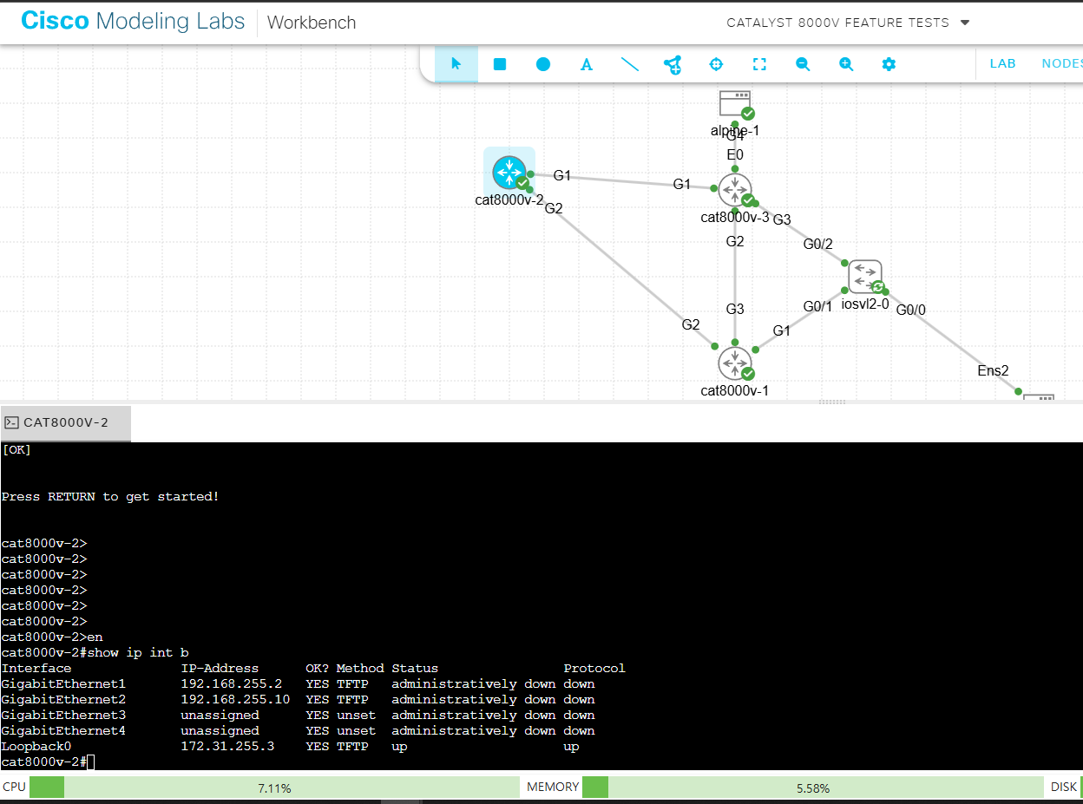Select the alpine-1 host node
This screenshot has width=1083, height=804.
[x=735, y=104]
